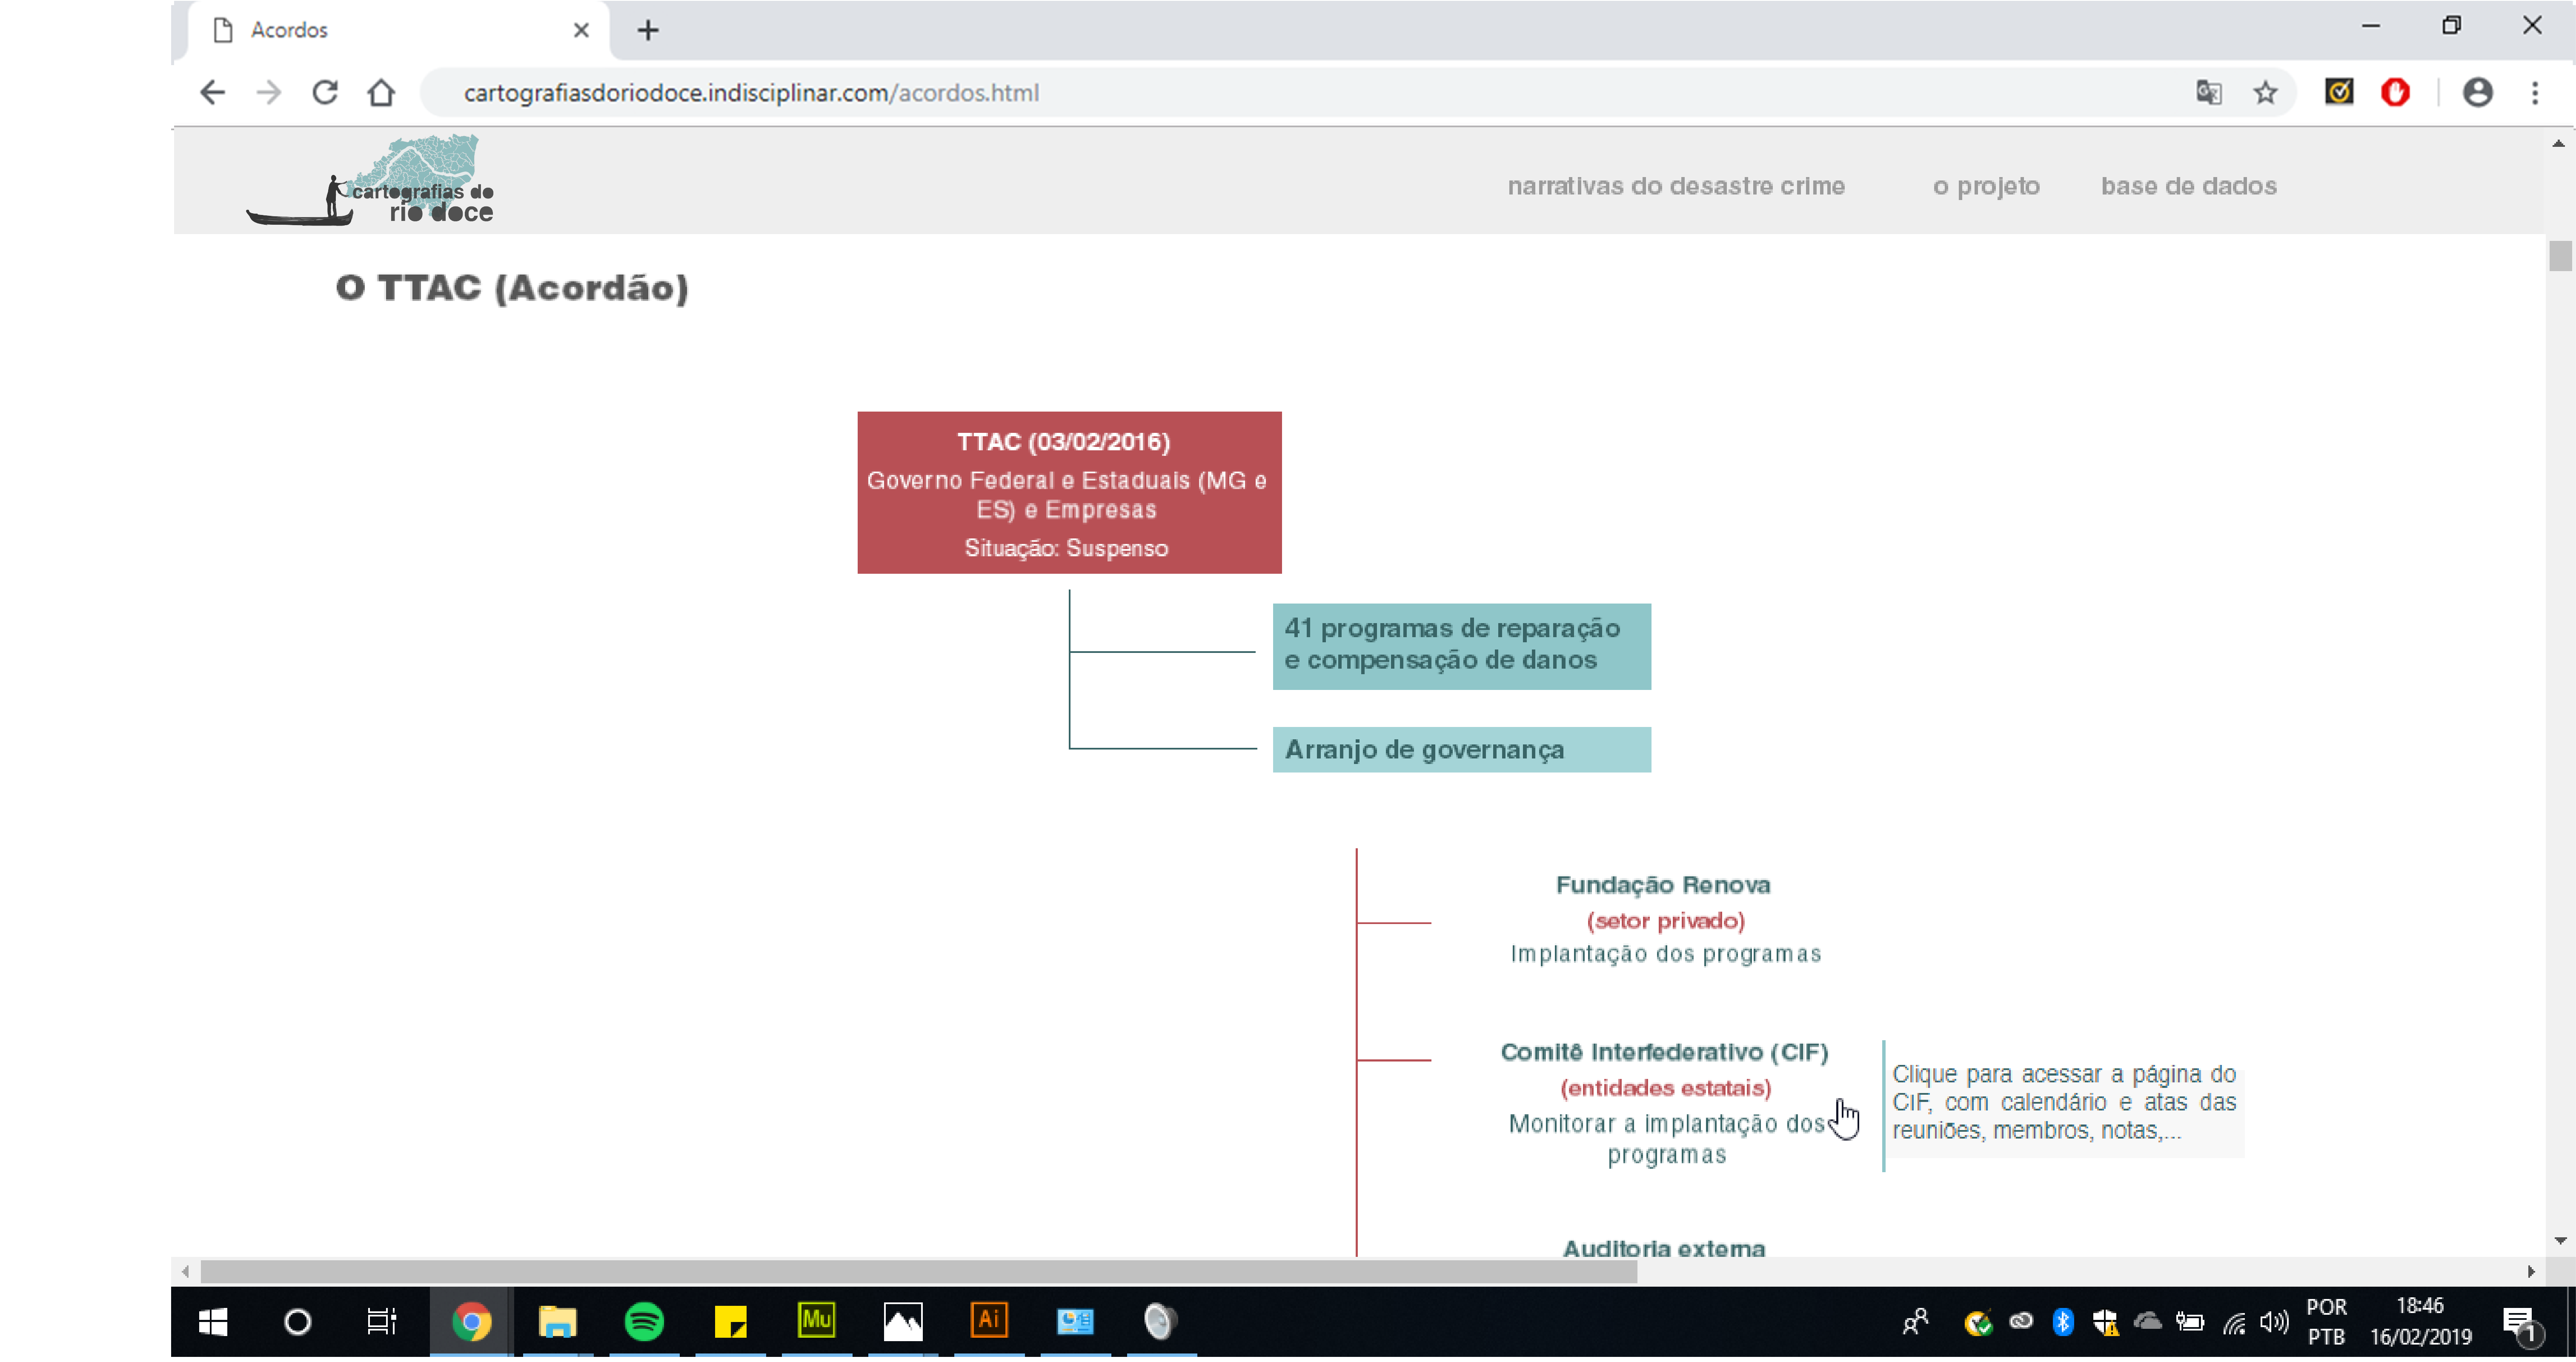Open Adobe Muse taskbar icon
The image size is (2576, 1362).
coord(816,1322)
